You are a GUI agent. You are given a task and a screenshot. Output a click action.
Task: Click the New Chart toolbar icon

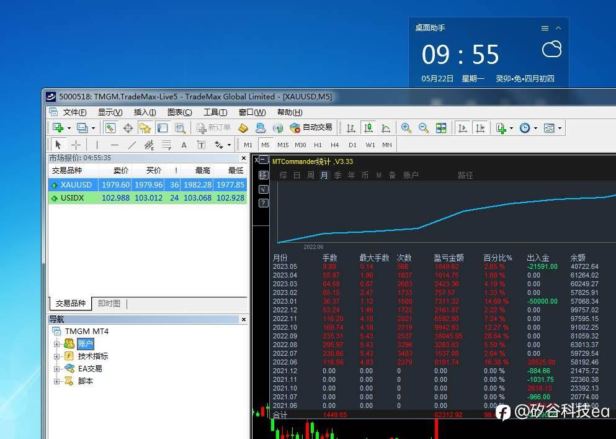[58, 128]
